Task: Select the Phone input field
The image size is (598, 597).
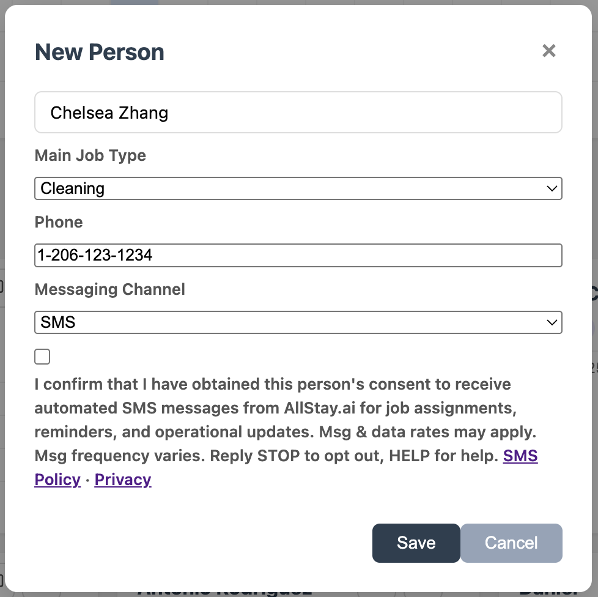Action: click(x=298, y=255)
